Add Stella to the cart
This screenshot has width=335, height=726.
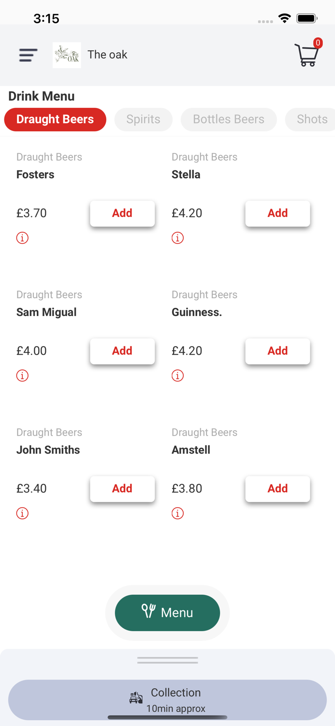(277, 213)
